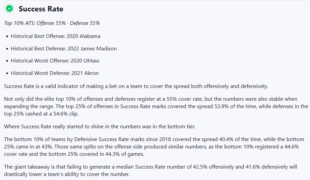Click the sentence starting "Success Rate is a valid indicator"
Viewport: 310px width, 180px height.
click(x=136, y=86)
